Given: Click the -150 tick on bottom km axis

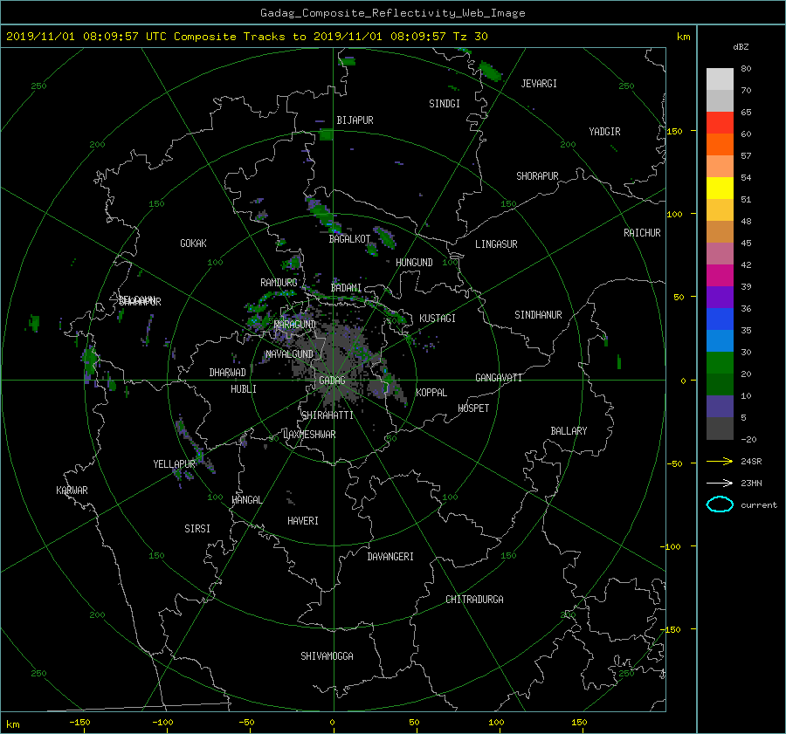Looking at the screenshot, I should (x=79, y=722).
